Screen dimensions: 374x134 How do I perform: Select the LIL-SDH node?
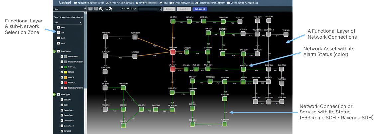tap(173, 21)
